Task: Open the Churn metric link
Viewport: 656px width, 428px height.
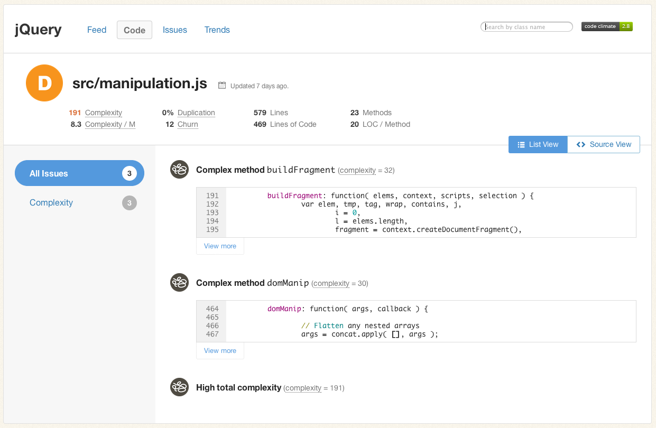Action: (188, 124)
